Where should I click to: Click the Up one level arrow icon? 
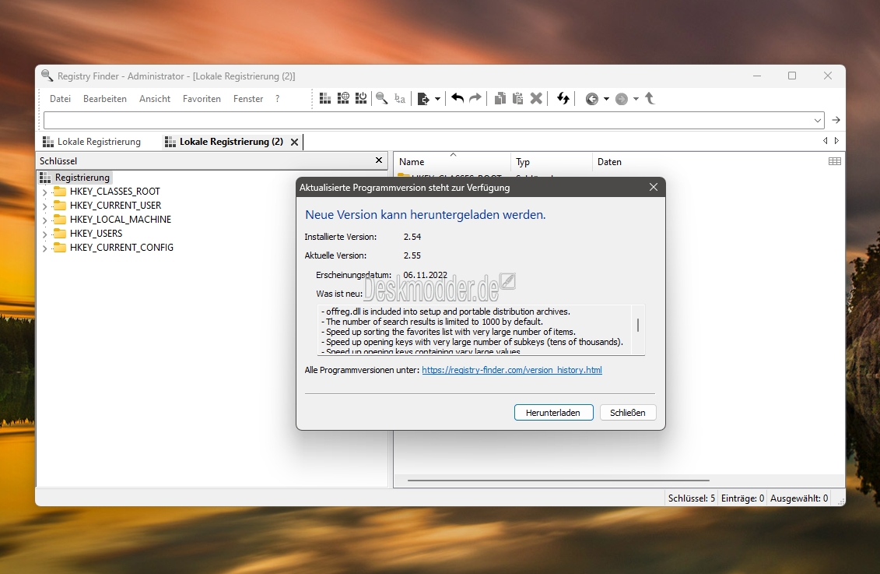pos(650,99)
